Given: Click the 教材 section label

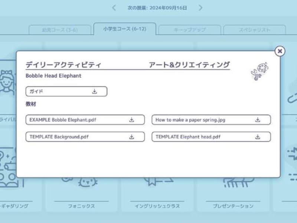Looking at the screenshot, I should [31, 104].
